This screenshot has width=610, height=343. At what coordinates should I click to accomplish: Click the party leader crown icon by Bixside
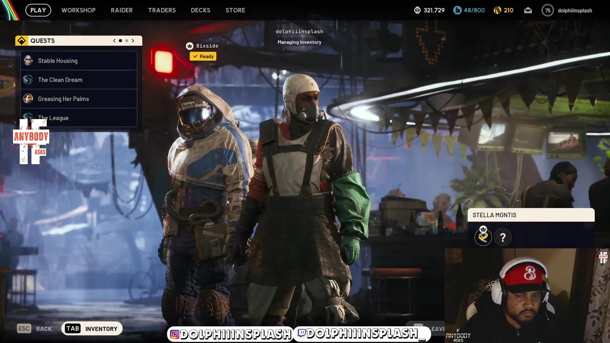coord(190,46)
